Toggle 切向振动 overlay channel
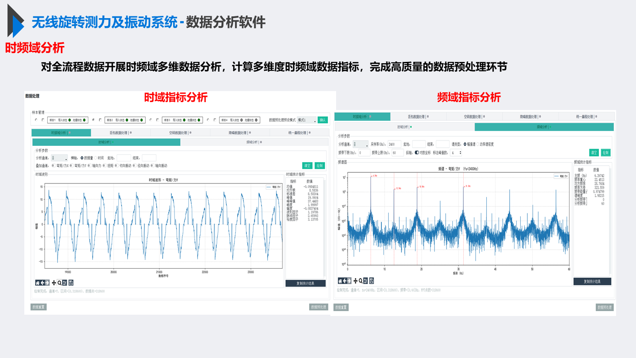Screen dimensions: 636x358 (x=117, y=166)
